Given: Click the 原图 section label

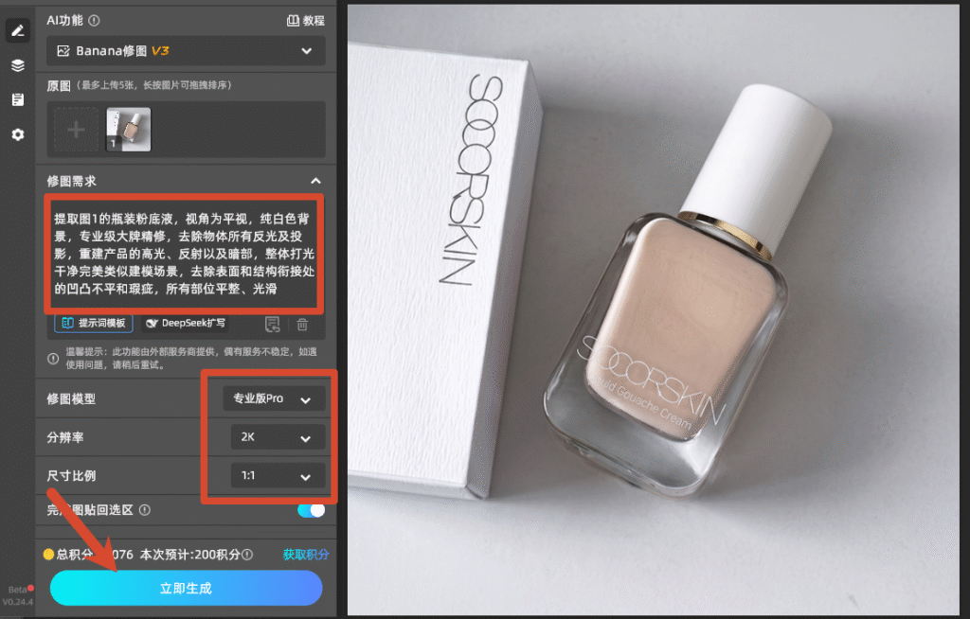Looking at the screenshot, I should click(x=59, y=85).
